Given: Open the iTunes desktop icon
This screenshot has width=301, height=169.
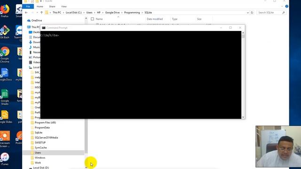Looking at the screenshot, I should pyautogui.click(x=5, y=159).
